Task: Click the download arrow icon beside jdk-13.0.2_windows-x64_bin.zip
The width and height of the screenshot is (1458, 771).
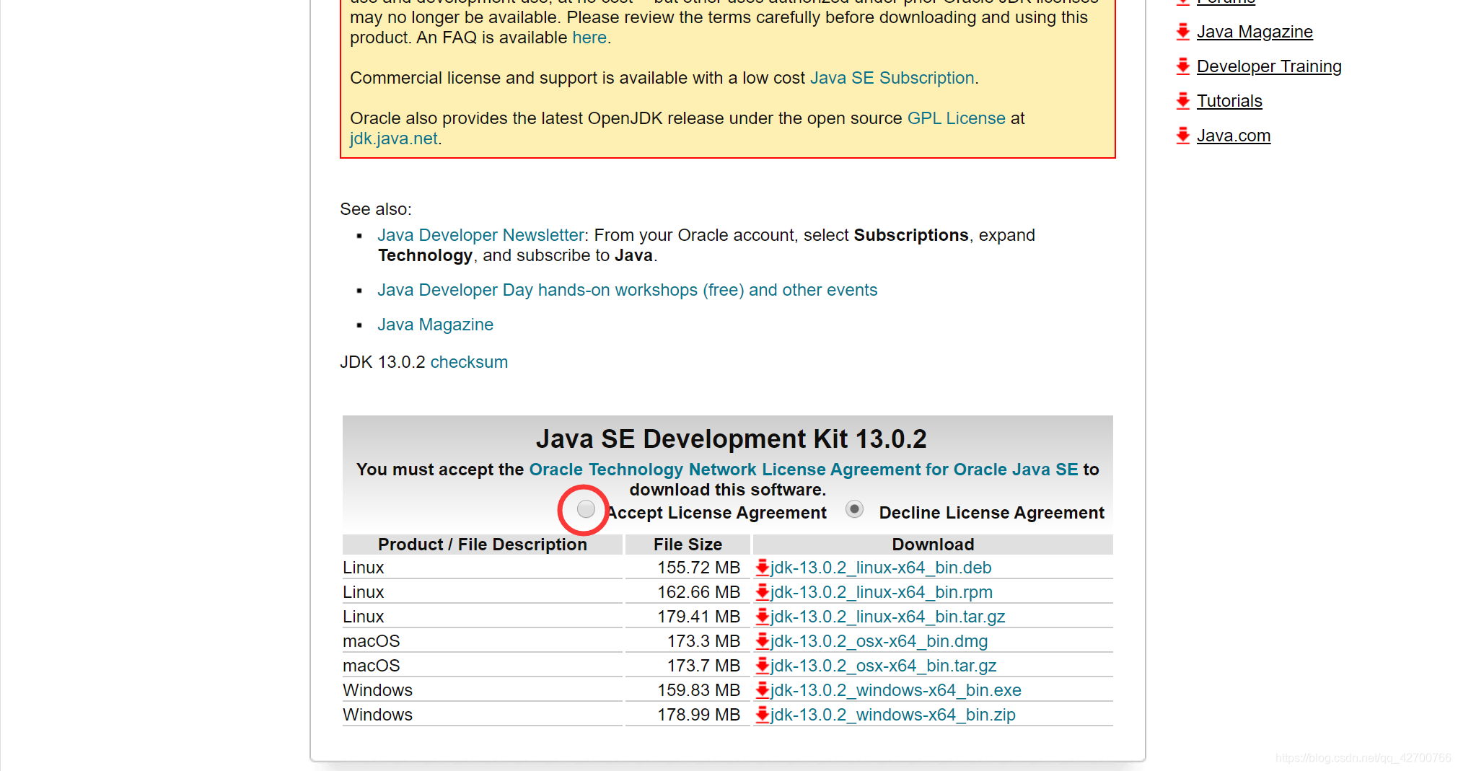Action: (762, 715)
